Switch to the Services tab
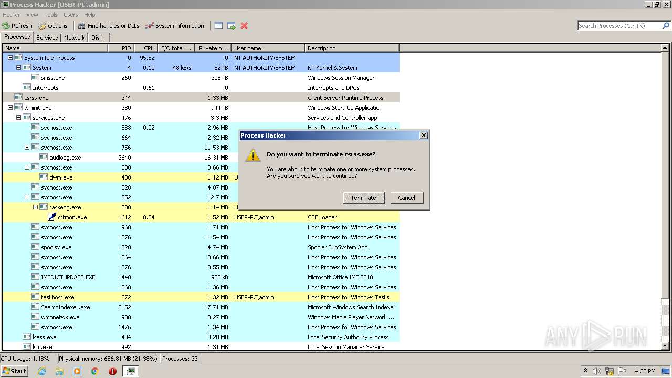The height and width of the screenshot is (378, 672). [x=47, y=38]
